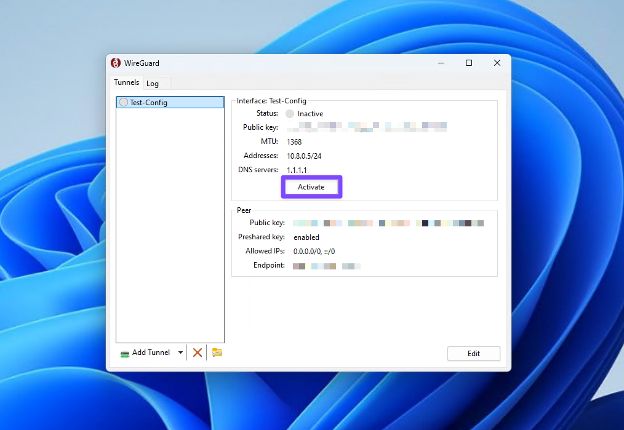The height and width of the screenshot is (430, 624).
Task: Remove selected tunnel with the red X icon
Action: pos(198,352)
